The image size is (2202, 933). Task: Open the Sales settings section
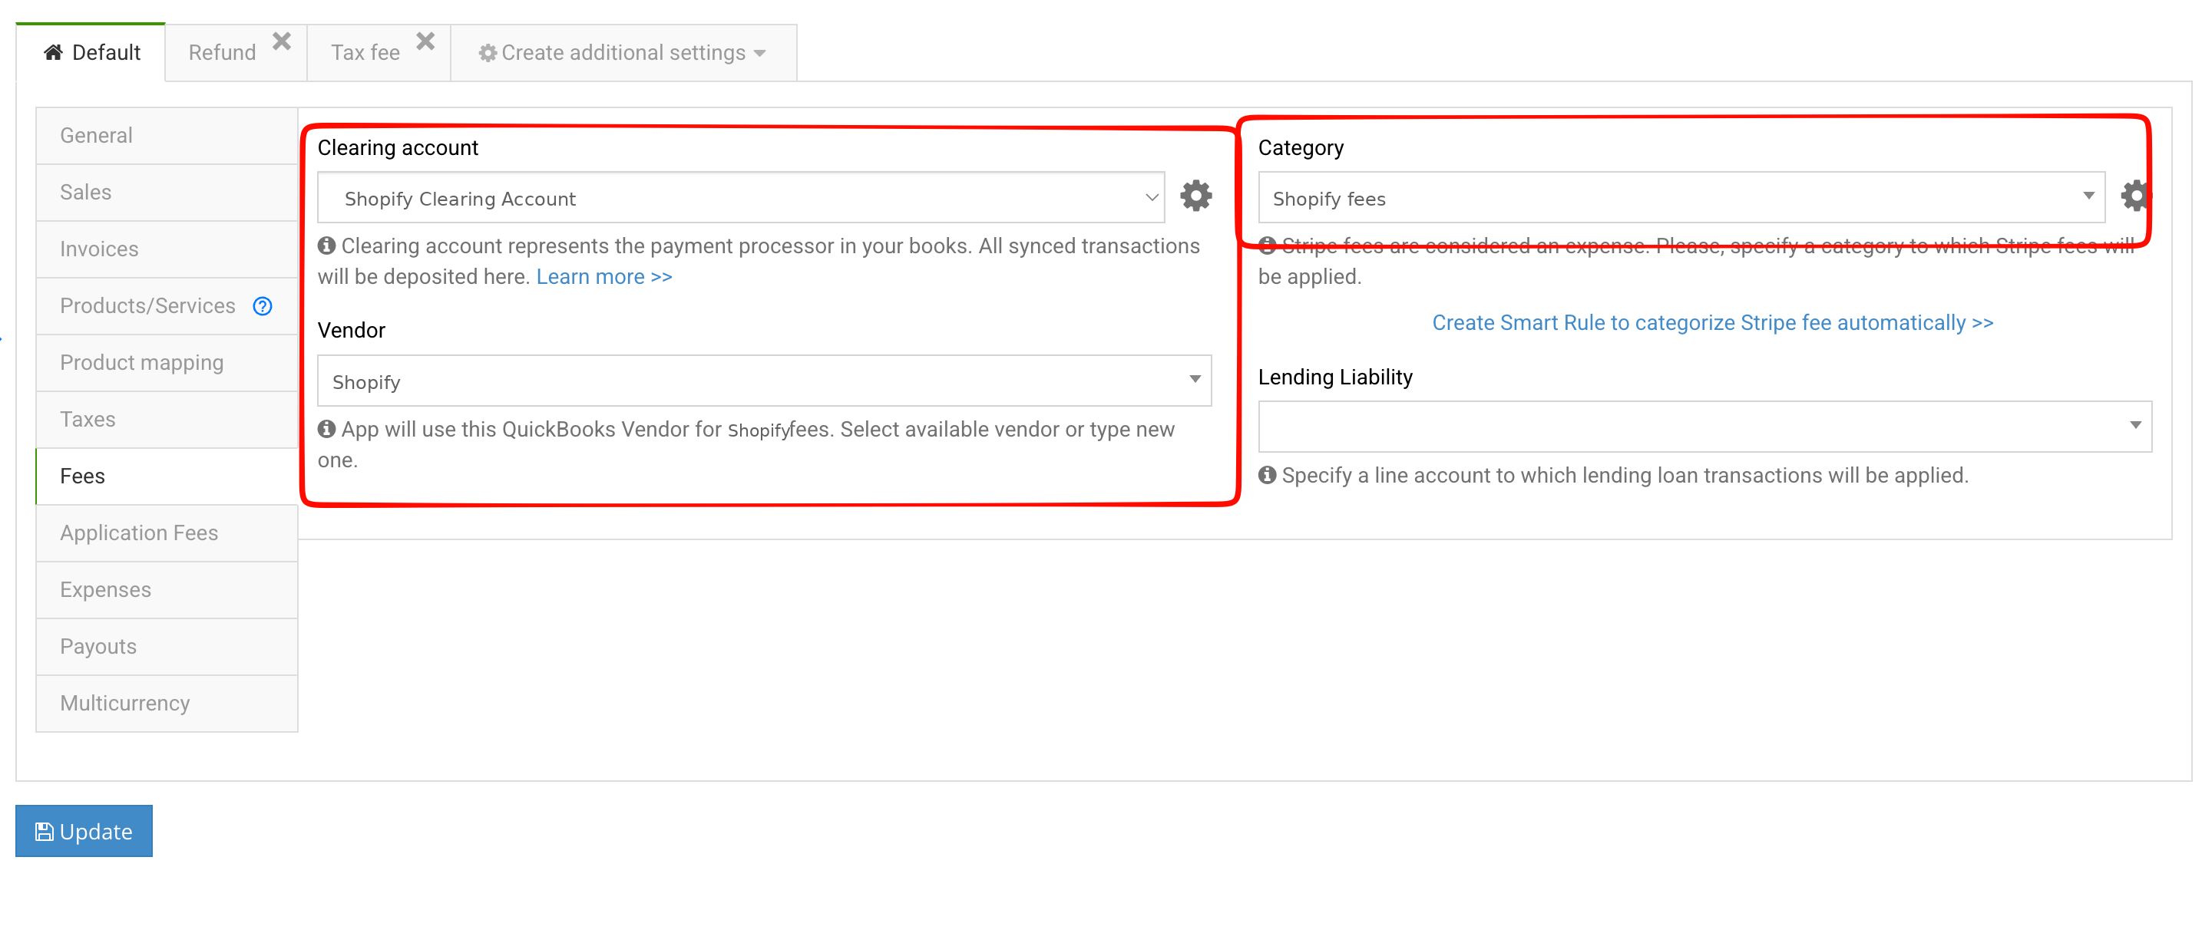(167, 193)
